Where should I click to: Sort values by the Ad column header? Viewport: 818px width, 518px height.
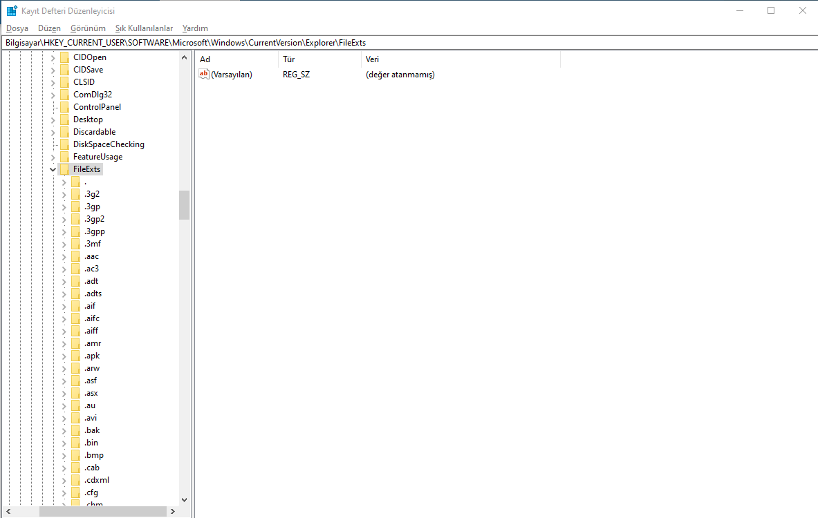point(237,59)
